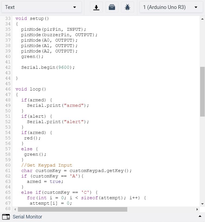Open the Arduino Uno R3 board selector
Viewport: 205px width, 222px height.
click(x=171, y=7)
